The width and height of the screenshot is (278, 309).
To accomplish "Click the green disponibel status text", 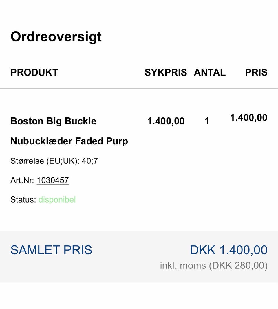I will 57,200.
